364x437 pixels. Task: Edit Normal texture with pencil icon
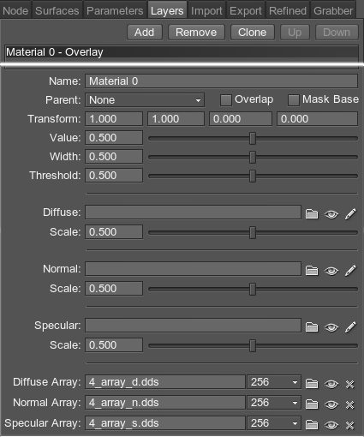(350, 270)
